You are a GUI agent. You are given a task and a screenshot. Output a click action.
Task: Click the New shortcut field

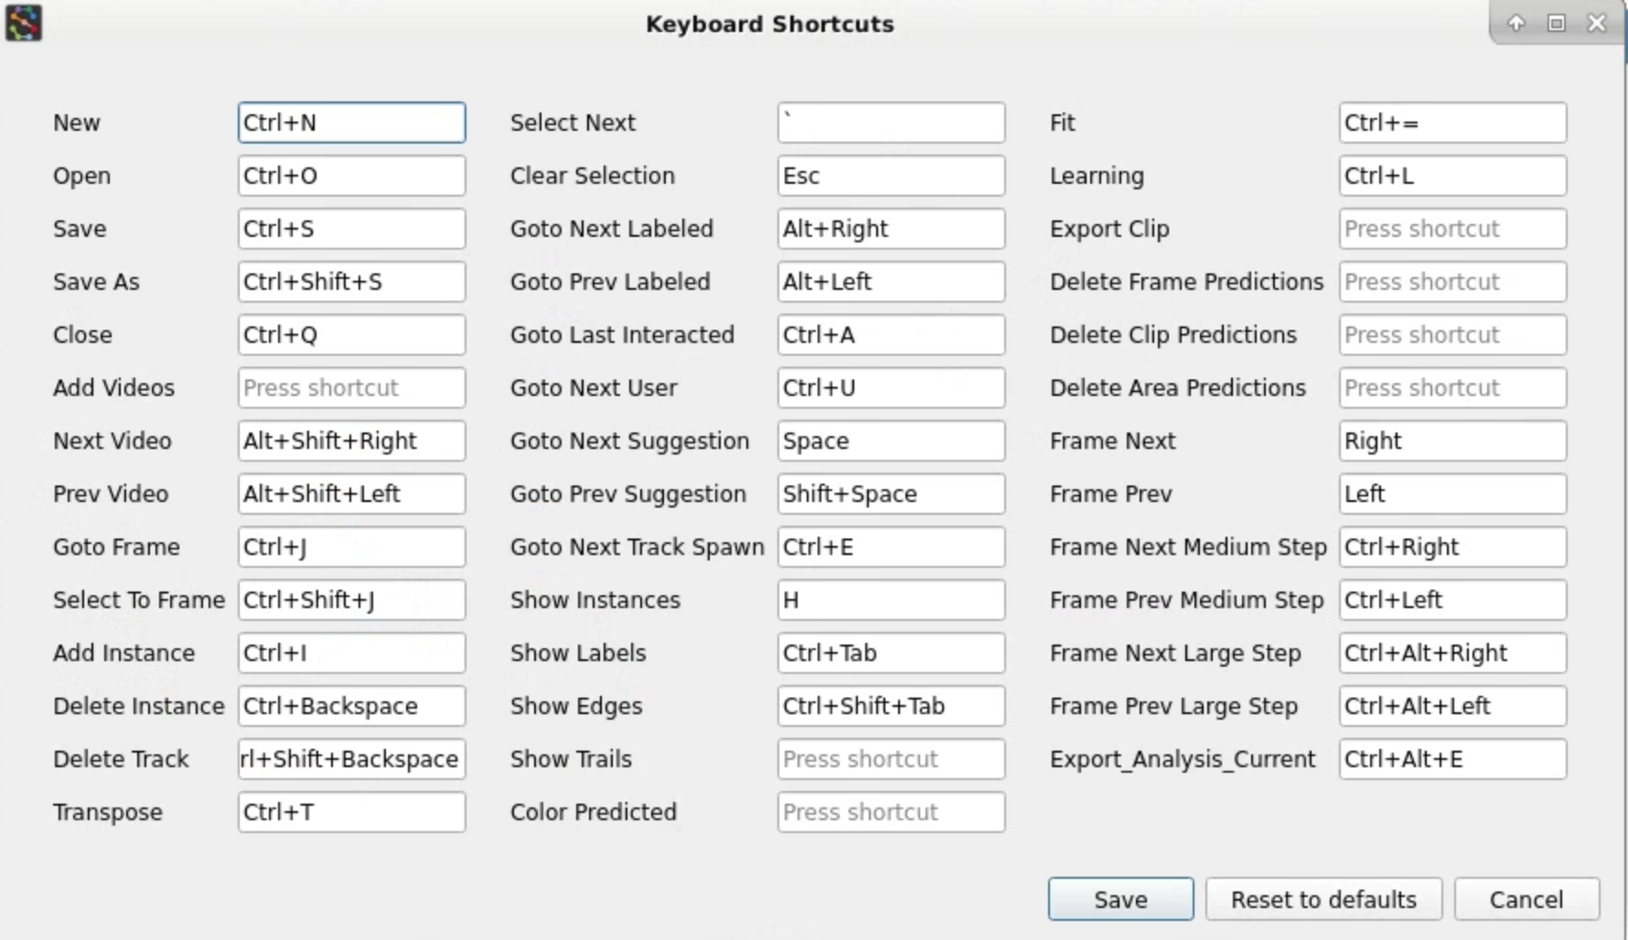click(x=351, y=123)
